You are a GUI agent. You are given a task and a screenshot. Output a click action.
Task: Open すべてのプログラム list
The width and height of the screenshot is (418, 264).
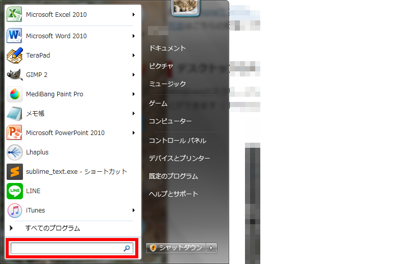(53, 228)
